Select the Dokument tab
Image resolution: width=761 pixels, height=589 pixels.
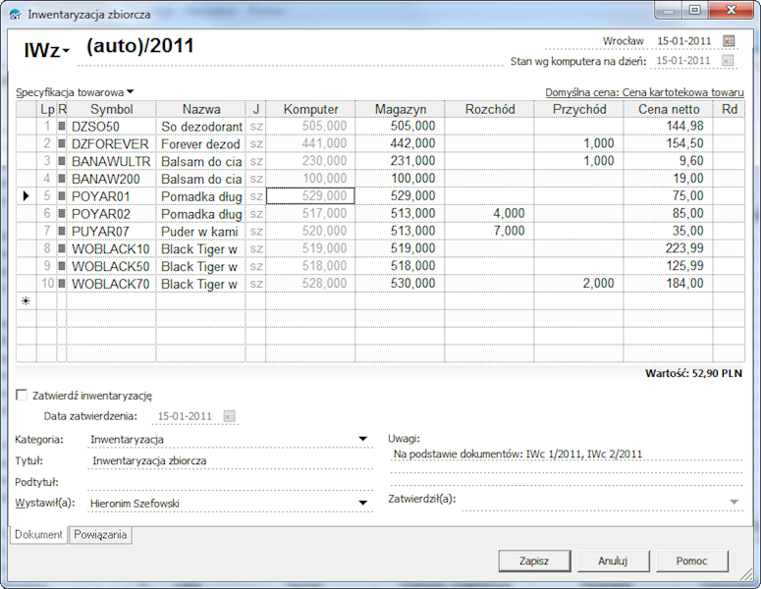click(x=38, y=535)
